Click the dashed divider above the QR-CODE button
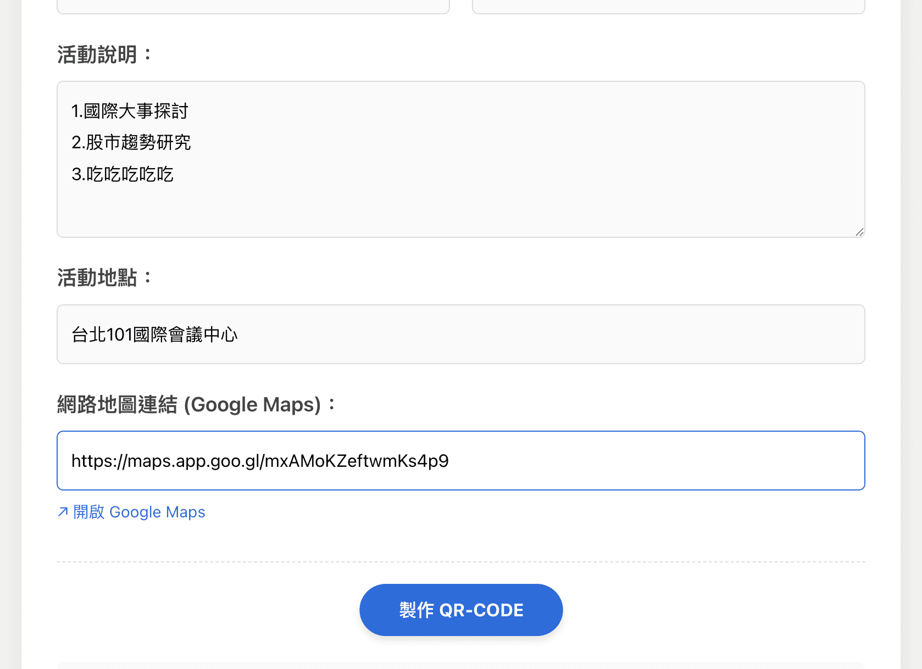922x669 pixels. (460, 562)
